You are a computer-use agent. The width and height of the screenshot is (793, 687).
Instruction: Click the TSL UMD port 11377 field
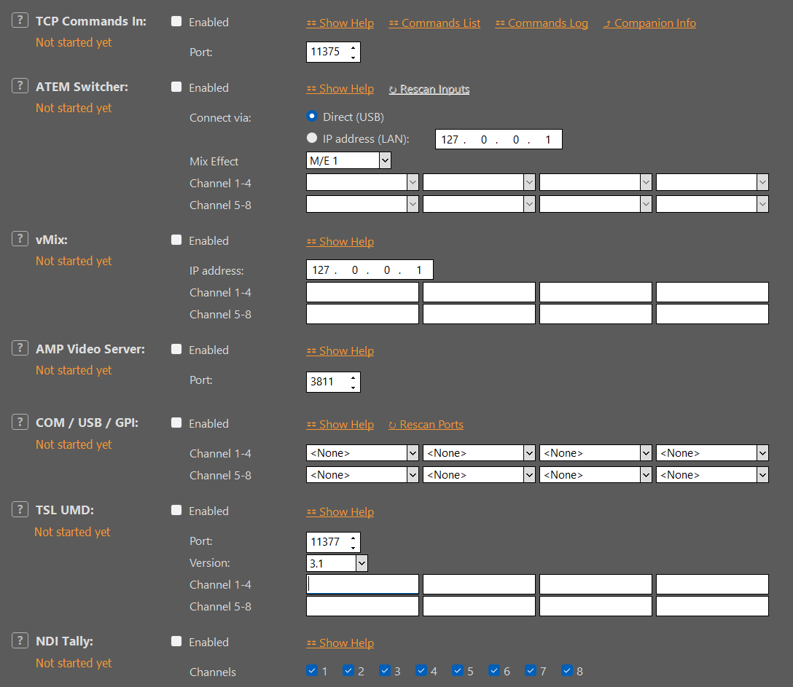(x=333, y=542)
